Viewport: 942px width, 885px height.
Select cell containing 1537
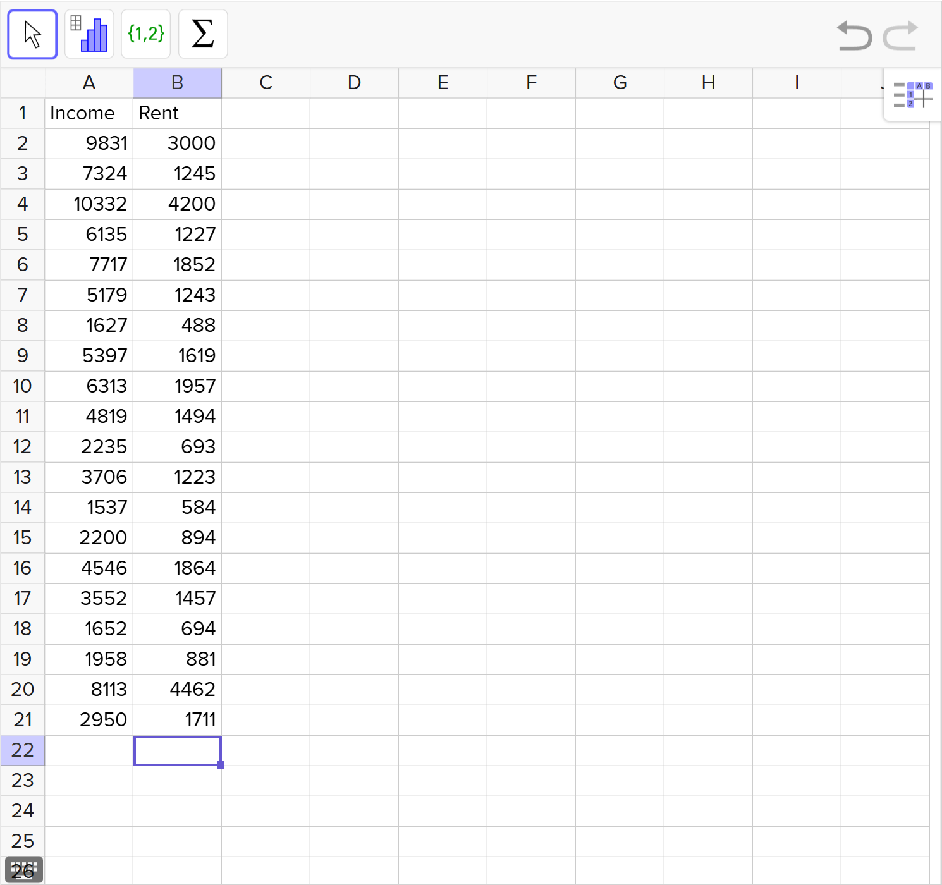89,508
